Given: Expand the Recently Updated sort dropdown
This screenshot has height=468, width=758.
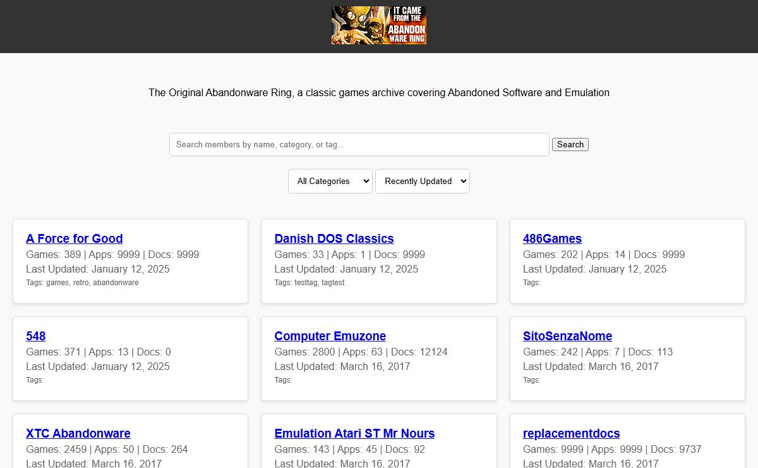Looking at the screenshot, I should pyautogui.click(x=422, y=181).
